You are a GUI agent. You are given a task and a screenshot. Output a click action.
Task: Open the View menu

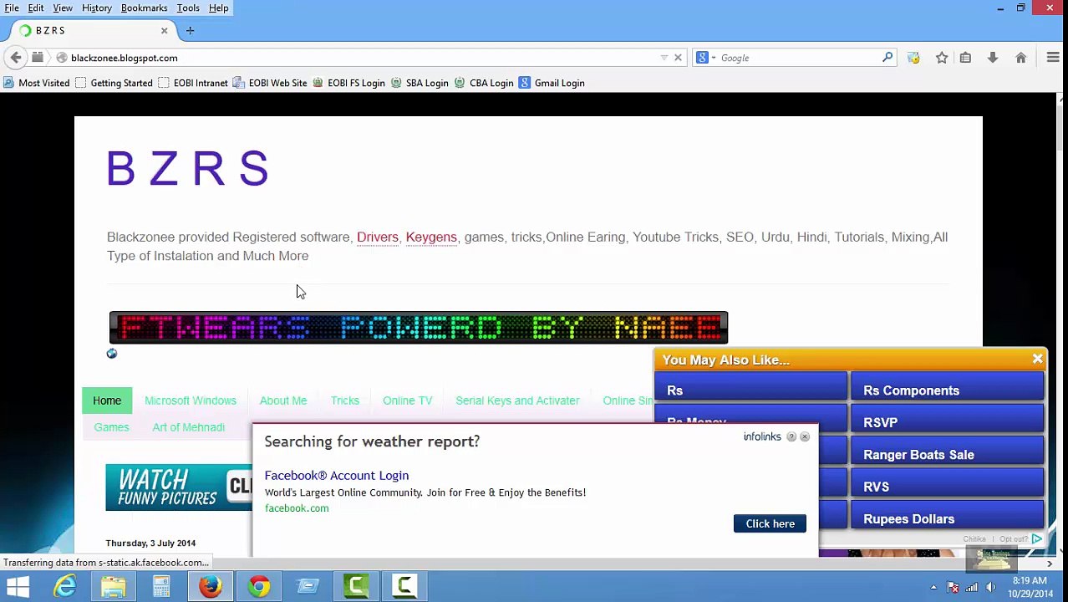click(63, 8)
